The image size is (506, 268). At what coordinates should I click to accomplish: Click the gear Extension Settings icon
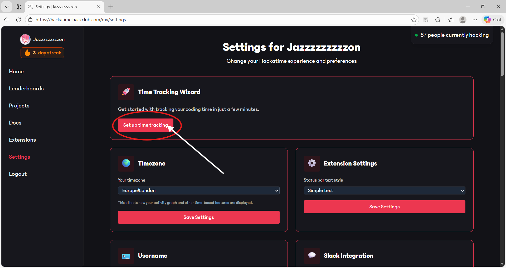click(312, 163)
